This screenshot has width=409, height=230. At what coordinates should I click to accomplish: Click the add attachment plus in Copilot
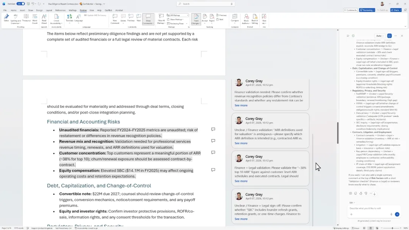tap(351, 214)
